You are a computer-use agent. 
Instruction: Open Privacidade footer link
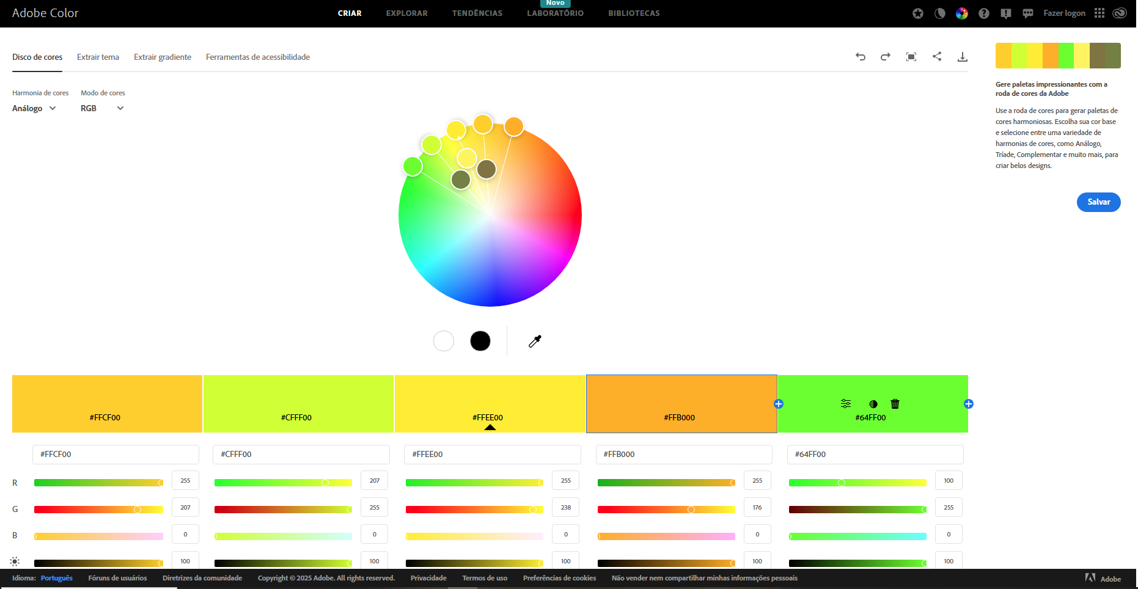coord(428,578)
